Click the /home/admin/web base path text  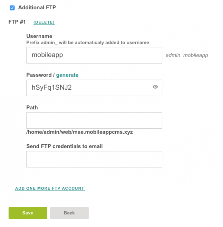80,132
